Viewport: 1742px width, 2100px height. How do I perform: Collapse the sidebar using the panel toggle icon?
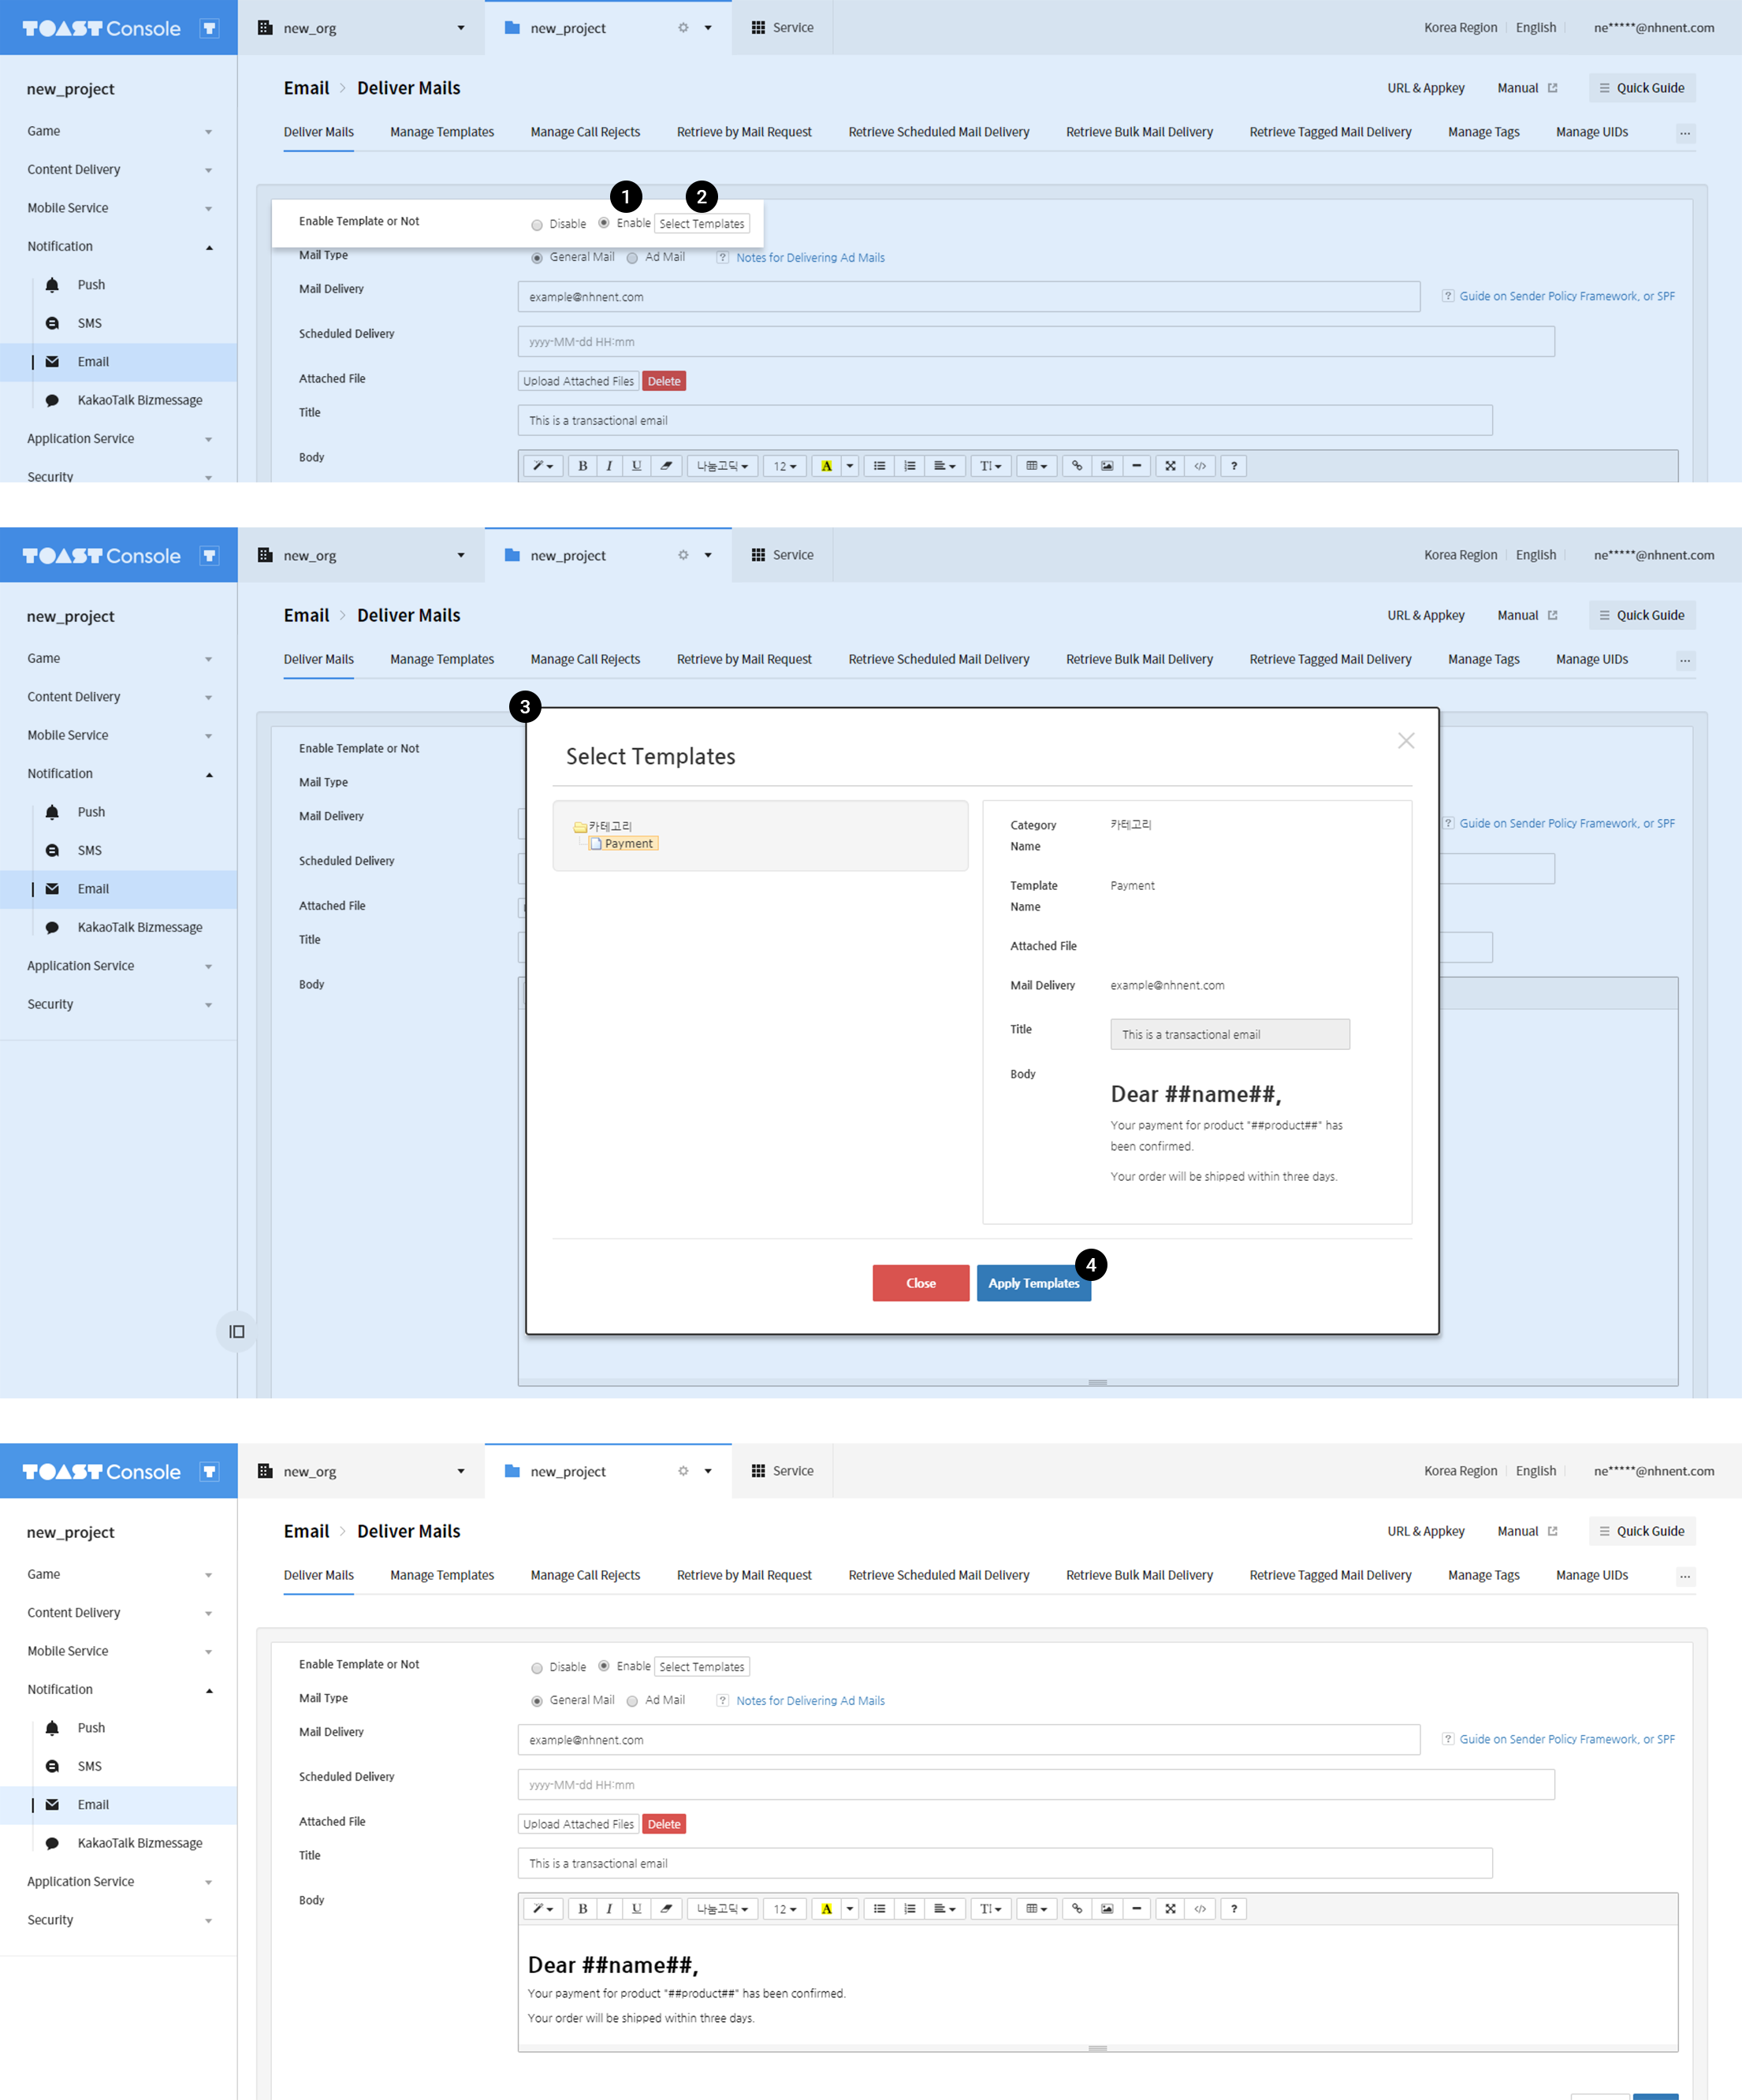pos(237,1331)
